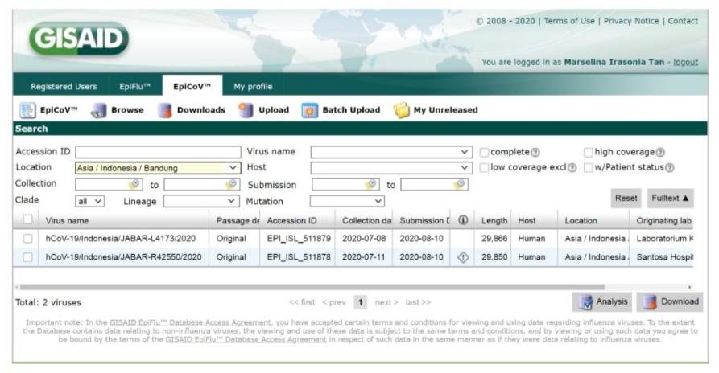The image size is (719, 373).
Task: Click warning icon on JABAR-R42550 row
Action: coord(463,257)
